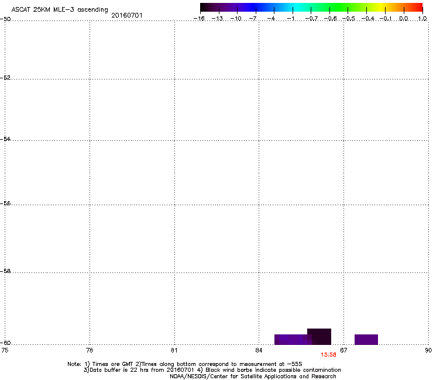The width and height of the screenshot is (433, 380).
Task: Click the red 15:58 pass time label
Action: point(328,355)
